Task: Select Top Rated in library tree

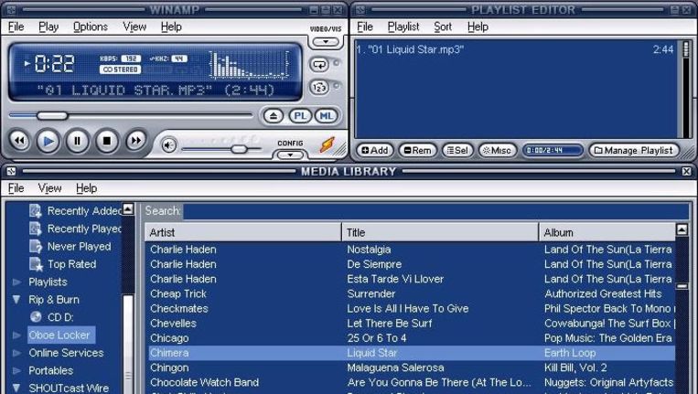Action: (x=63, y=264)
